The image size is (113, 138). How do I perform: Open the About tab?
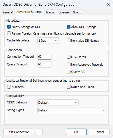(76, 12)
